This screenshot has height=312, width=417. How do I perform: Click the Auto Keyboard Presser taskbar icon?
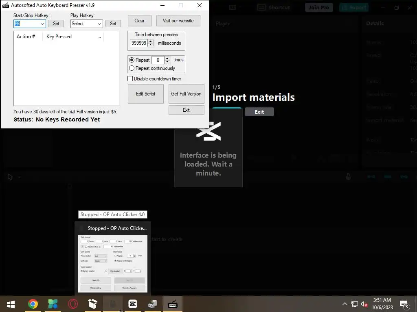coord(173,304)
